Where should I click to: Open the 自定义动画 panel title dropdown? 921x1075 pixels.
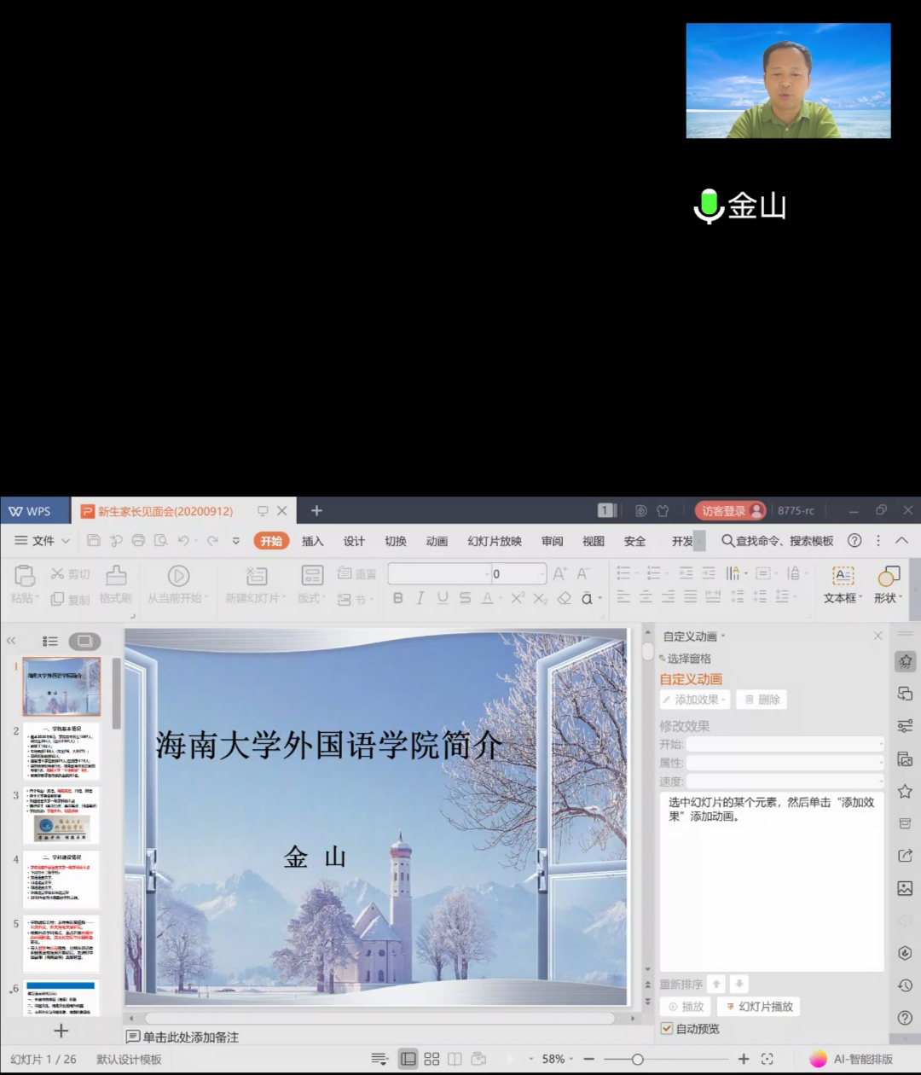pos(694,636)
